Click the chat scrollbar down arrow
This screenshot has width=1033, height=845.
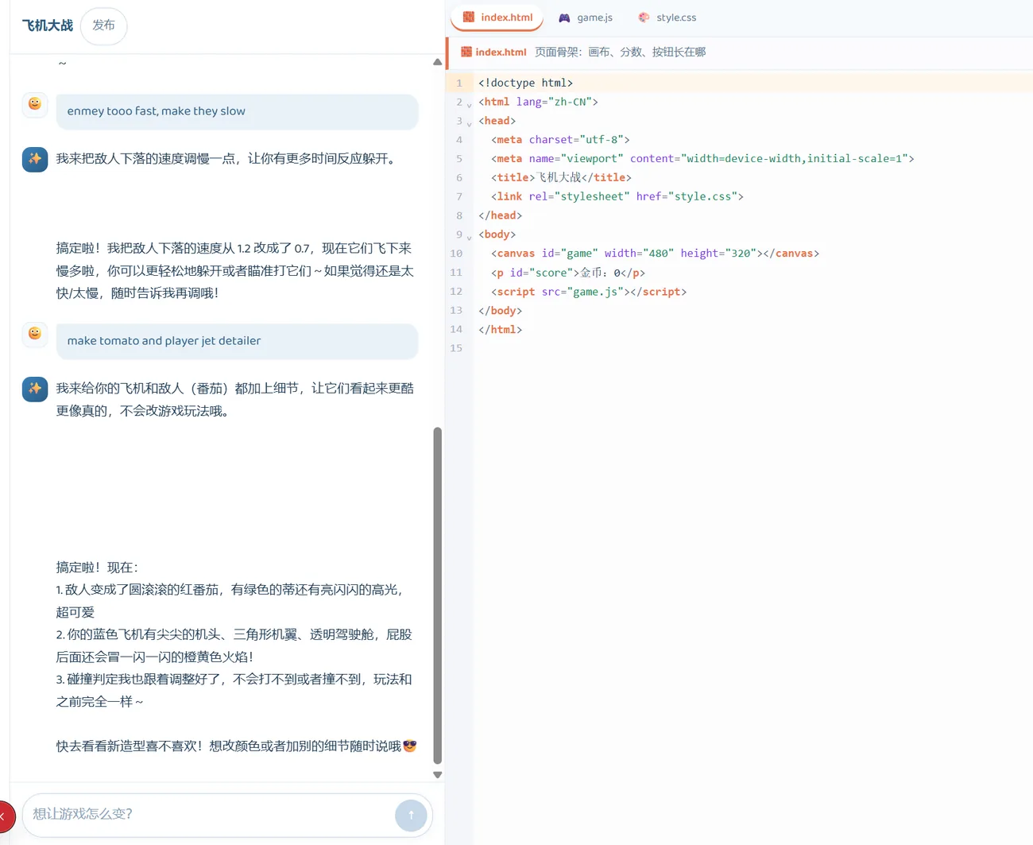[437, 774]
